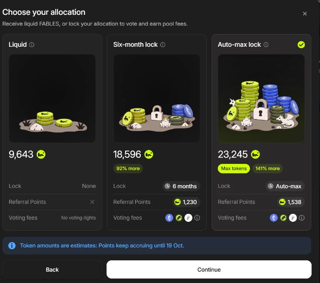Click green token fee icon in Auto-max lock card

(x=283, y=218)
